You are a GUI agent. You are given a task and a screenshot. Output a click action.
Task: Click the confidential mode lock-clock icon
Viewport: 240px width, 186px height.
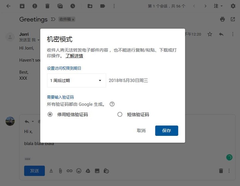pyautogui.click(x=106, y=171)
